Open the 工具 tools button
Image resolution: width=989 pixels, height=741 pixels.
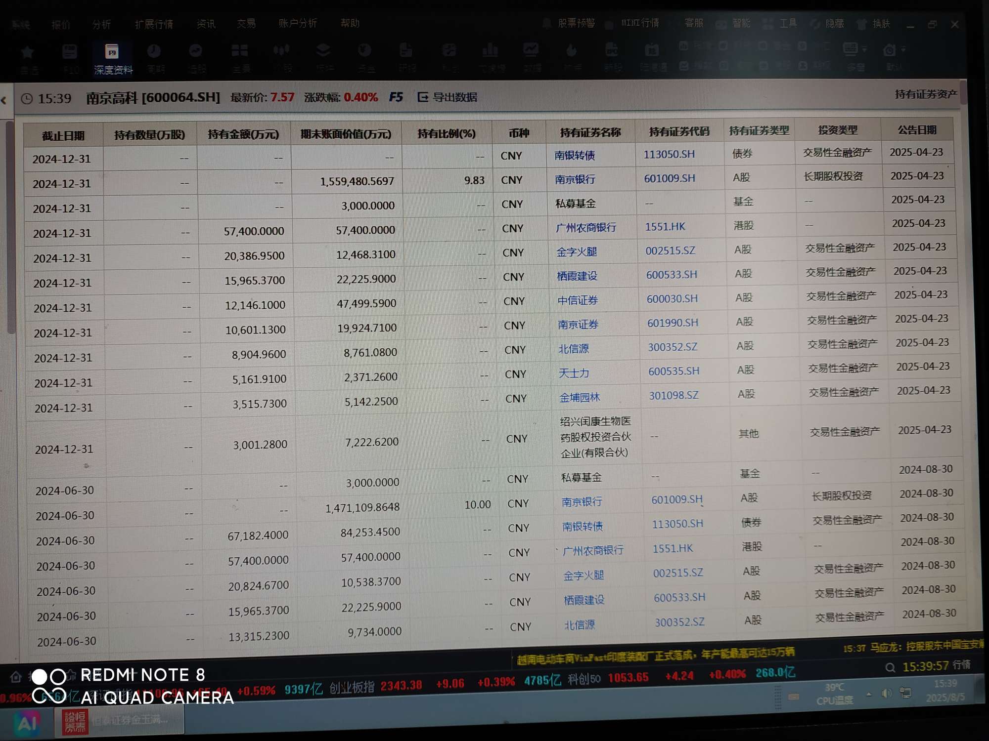[788, 23]
